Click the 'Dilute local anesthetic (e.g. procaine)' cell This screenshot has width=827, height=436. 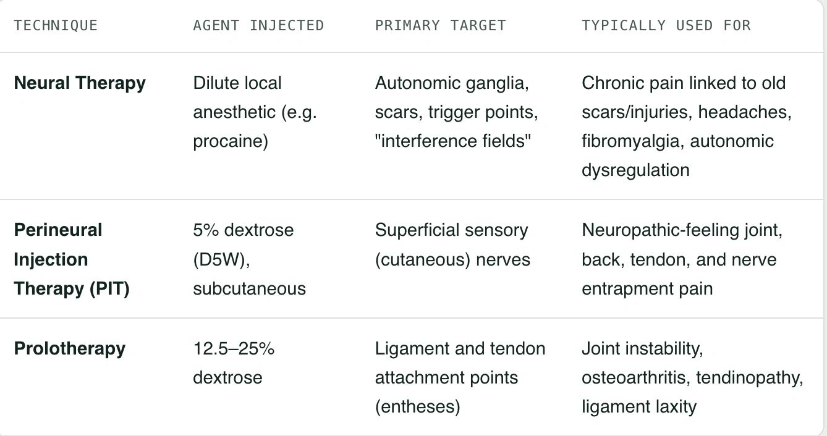coord(255,112)
